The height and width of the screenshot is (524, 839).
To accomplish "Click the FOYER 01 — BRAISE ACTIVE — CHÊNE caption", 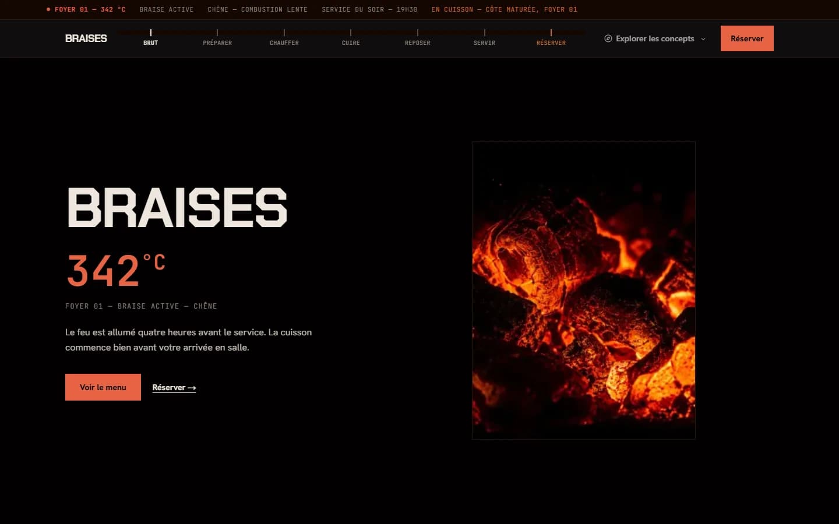I will coord(141,306).
